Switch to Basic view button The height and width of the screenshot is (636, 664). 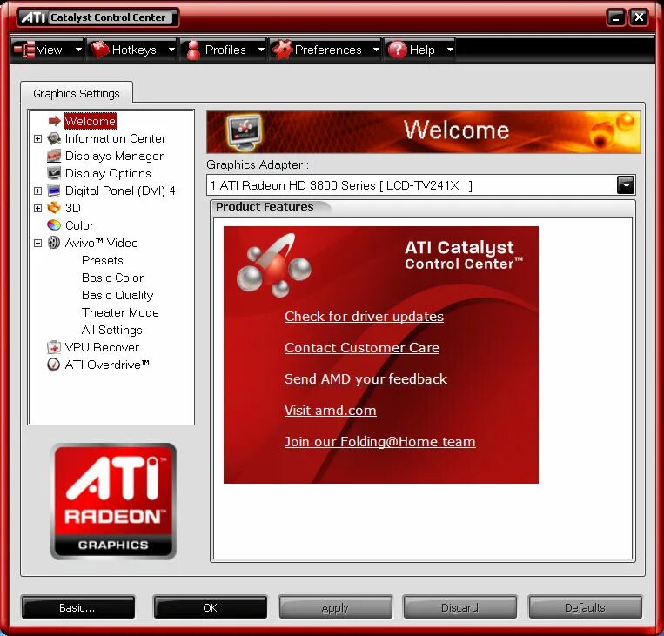pos(78,607)
